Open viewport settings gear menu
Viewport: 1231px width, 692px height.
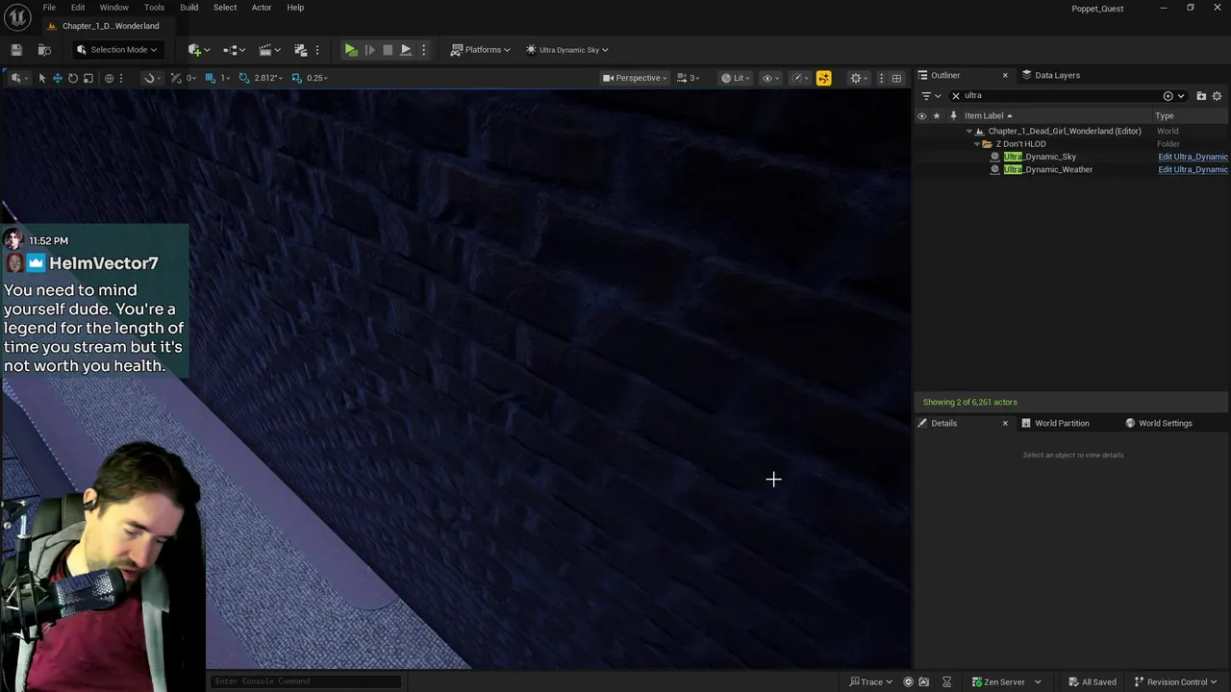pos(859,78)
